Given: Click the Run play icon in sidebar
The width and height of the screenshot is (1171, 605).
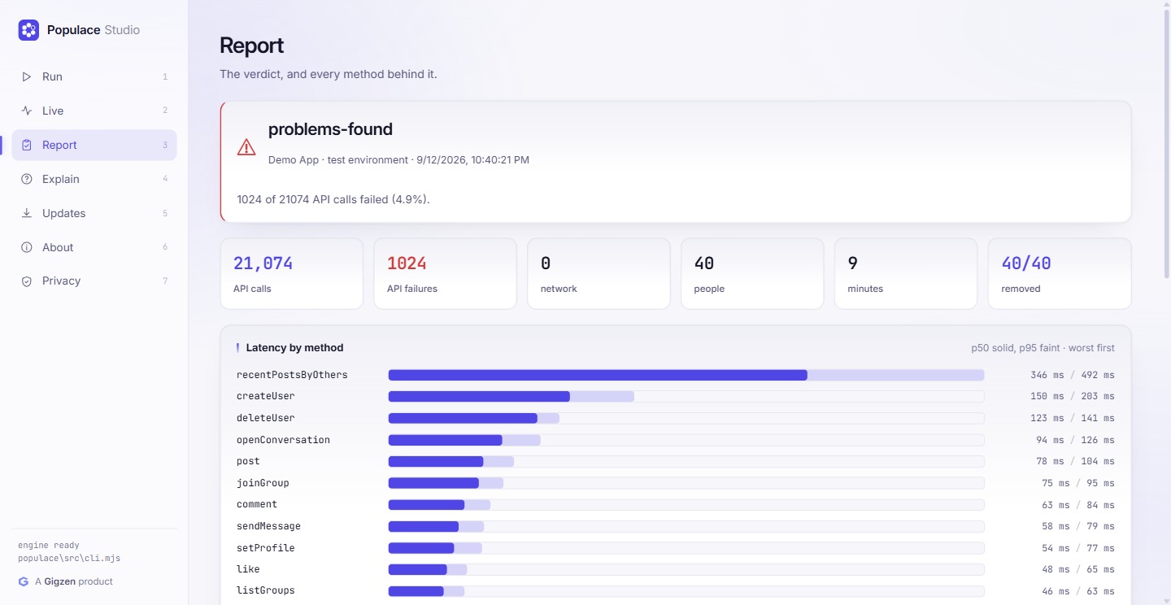Looking at the screenshot, I should pyautogui.click(x=27, y=76).
